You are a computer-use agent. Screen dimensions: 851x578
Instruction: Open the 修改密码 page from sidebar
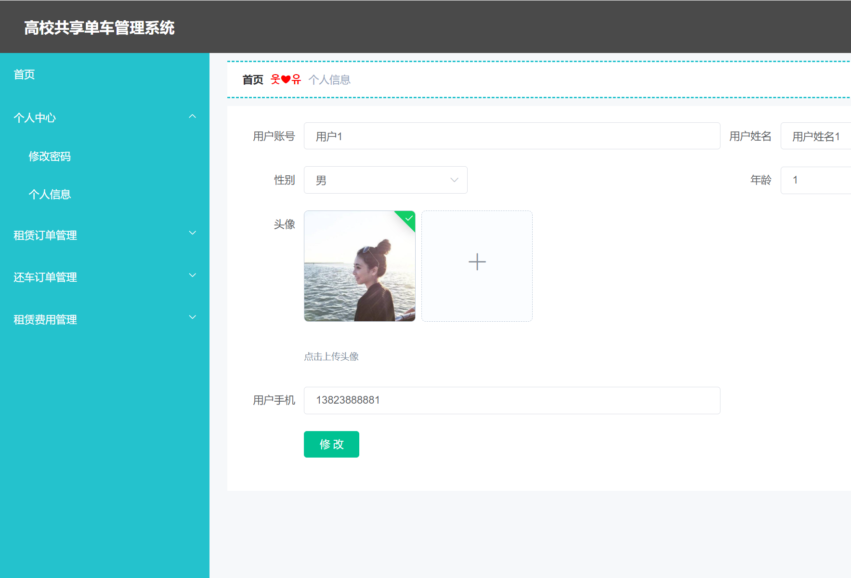50,156
